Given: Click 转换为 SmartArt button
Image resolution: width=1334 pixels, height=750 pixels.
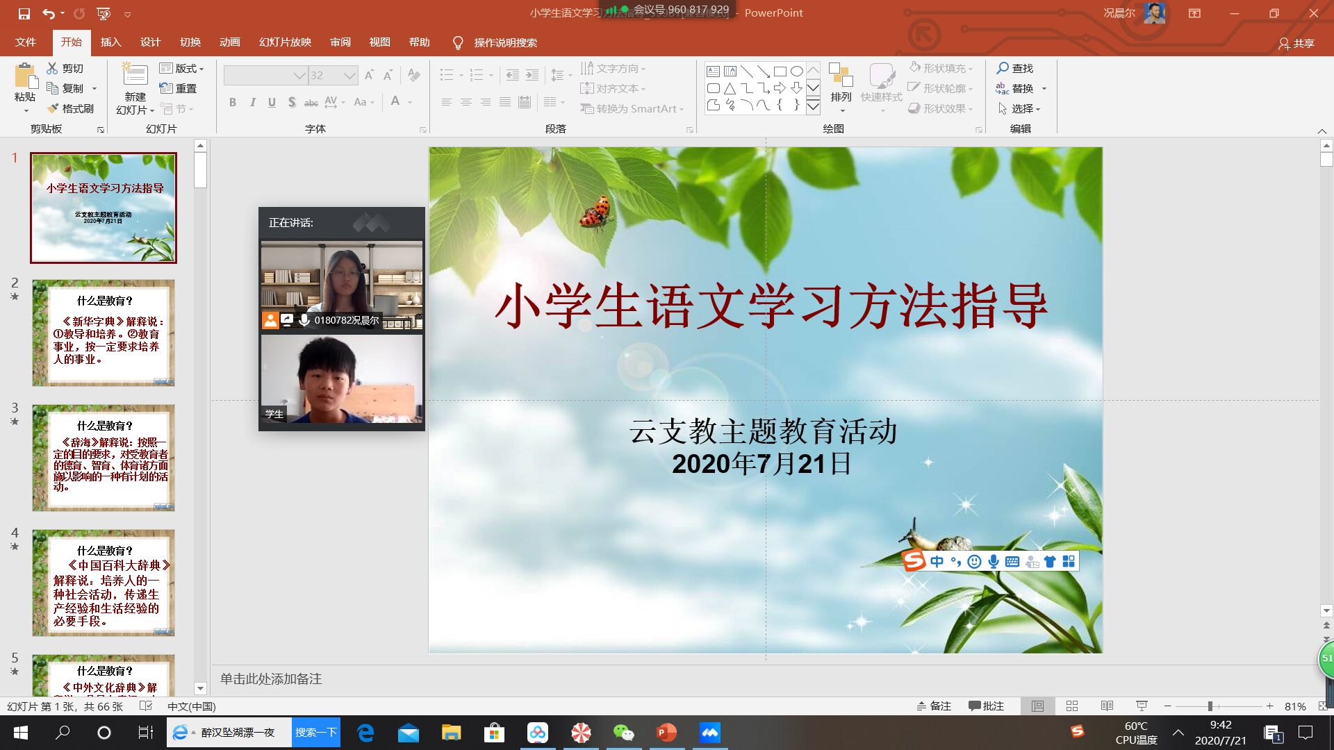Looking at the screenshot, I should pyautogui.click(x=632, y=108).
